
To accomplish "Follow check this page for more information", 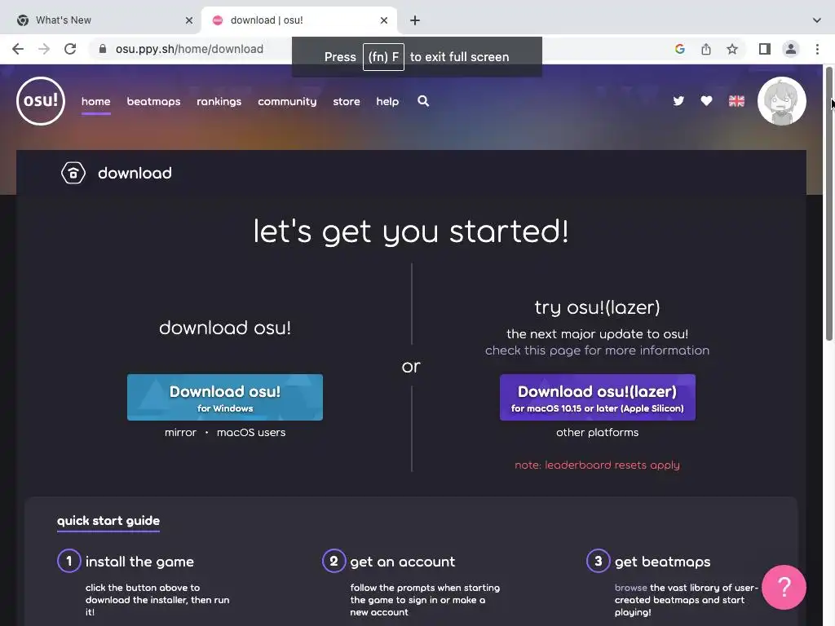I will (598, 350).
